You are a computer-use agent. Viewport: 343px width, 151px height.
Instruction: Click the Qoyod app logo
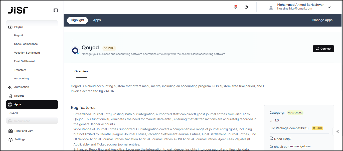tap(75, 51)
